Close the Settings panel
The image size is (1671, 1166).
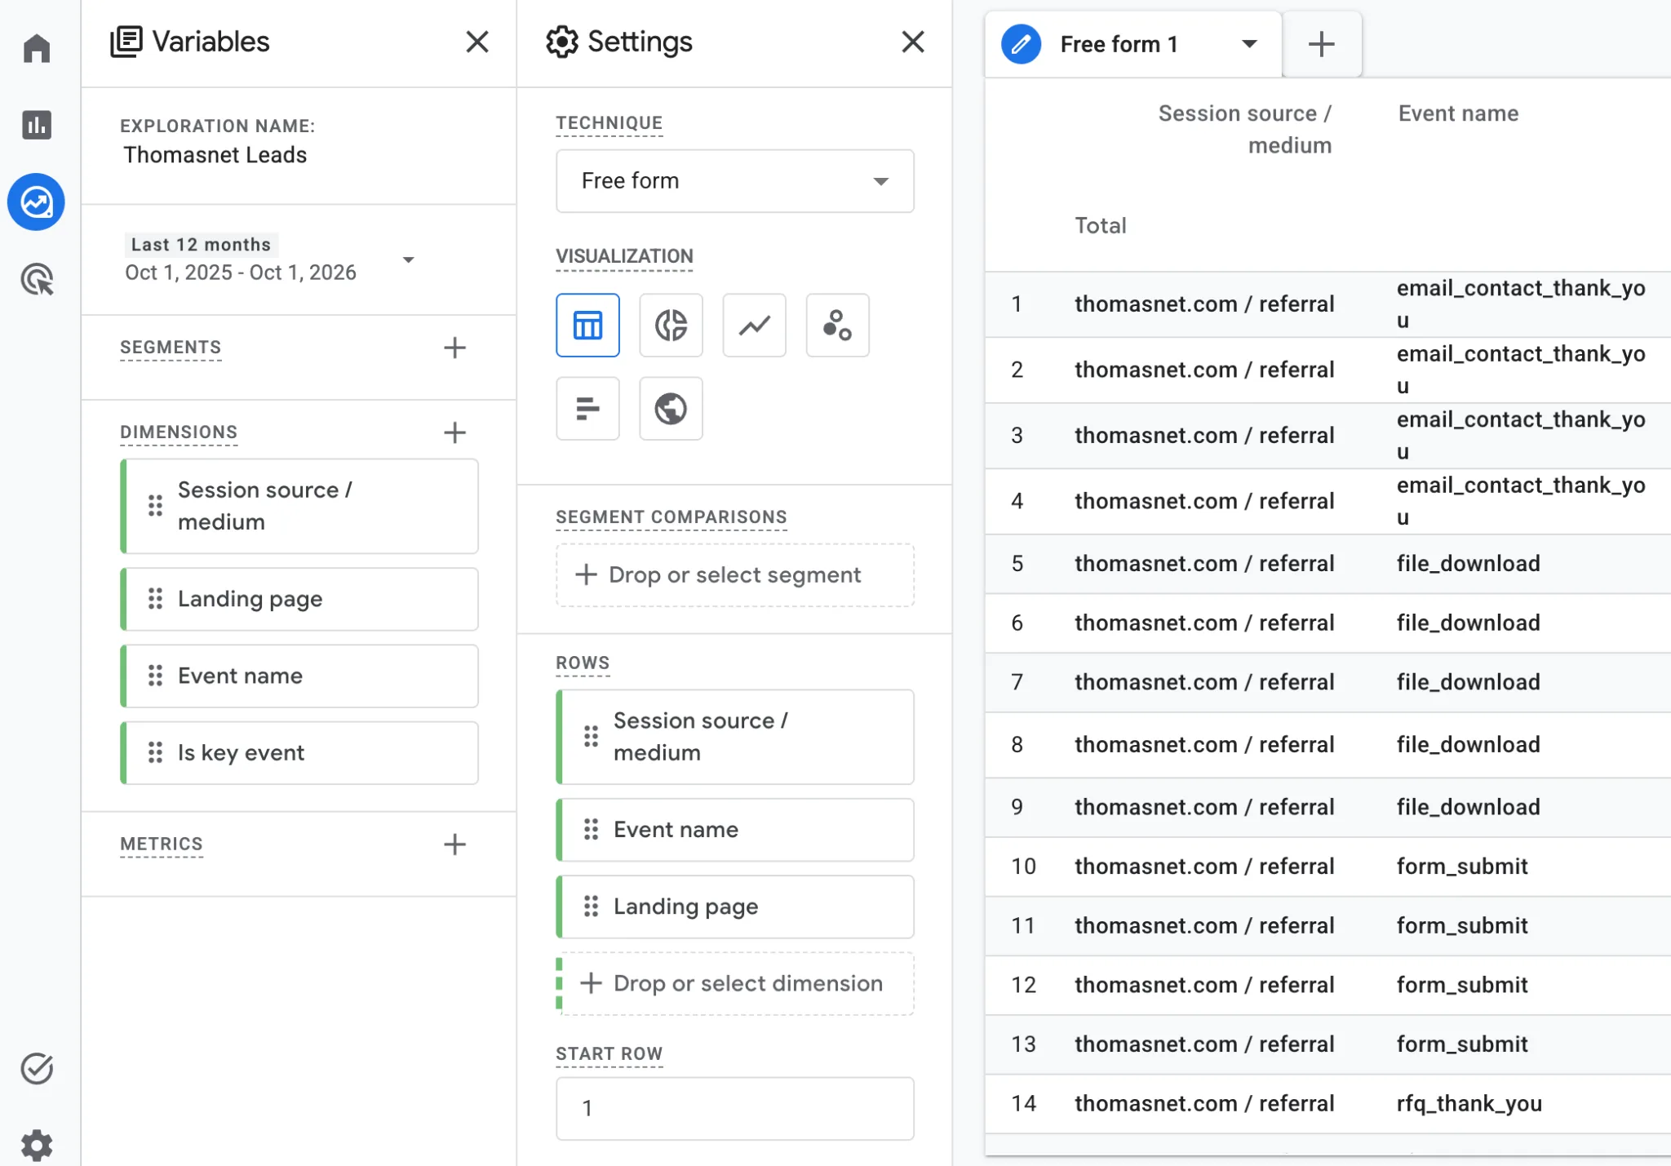coord(913,42)
